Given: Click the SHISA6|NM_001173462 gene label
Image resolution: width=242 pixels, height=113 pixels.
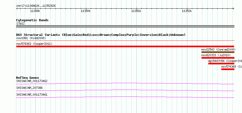Looking at the screenshot, I should 32,81.
